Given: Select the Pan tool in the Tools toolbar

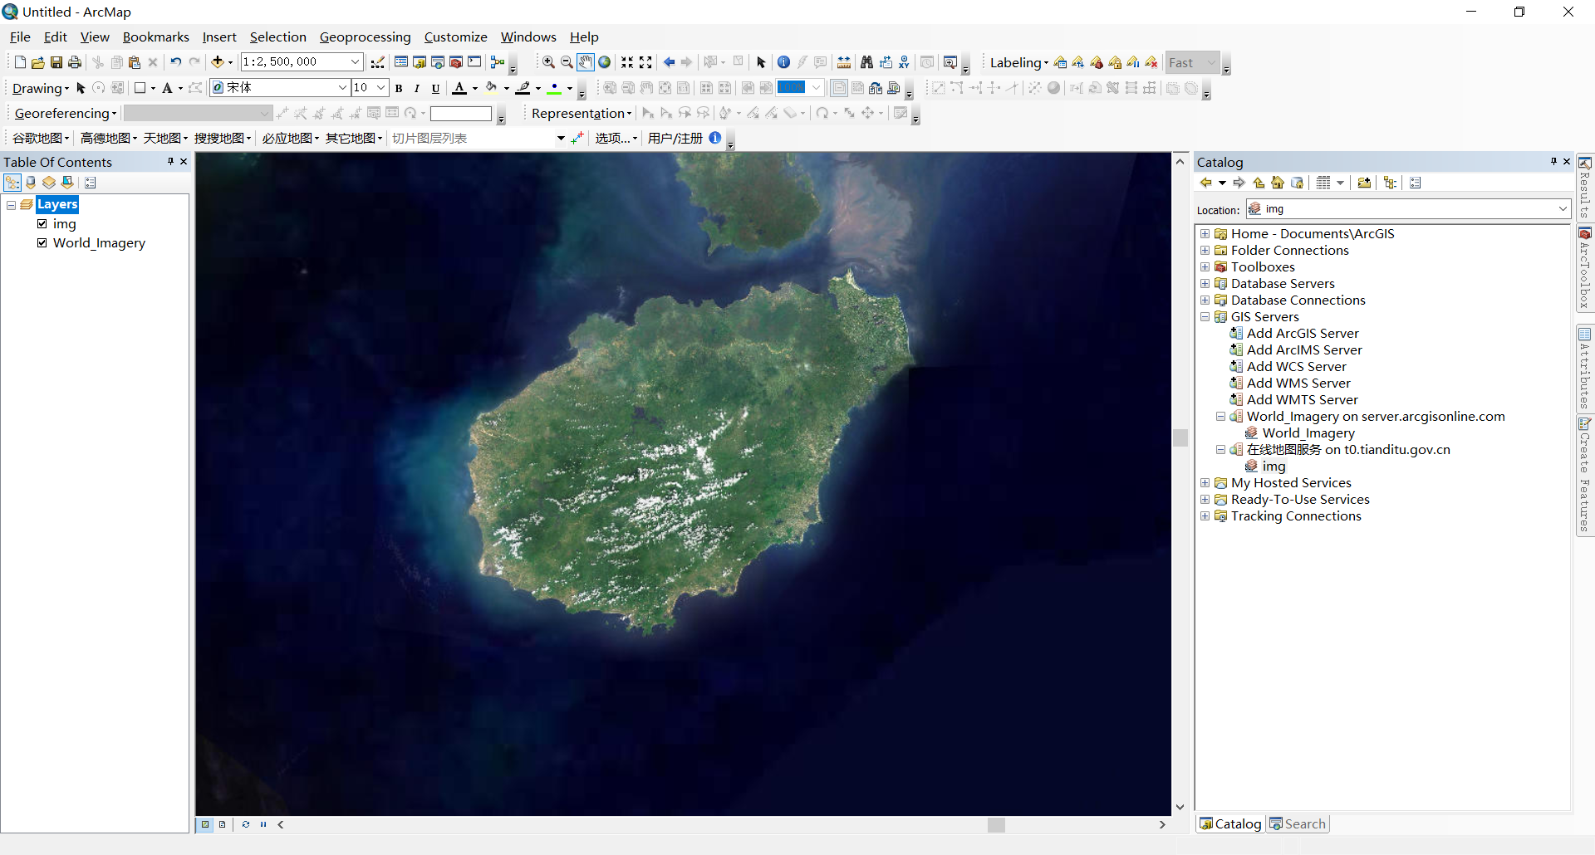Looking at the screenshot, I should [x=585, y=61].
